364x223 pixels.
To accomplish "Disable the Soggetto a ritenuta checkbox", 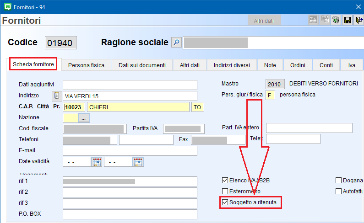I will (x=225, y=202).
